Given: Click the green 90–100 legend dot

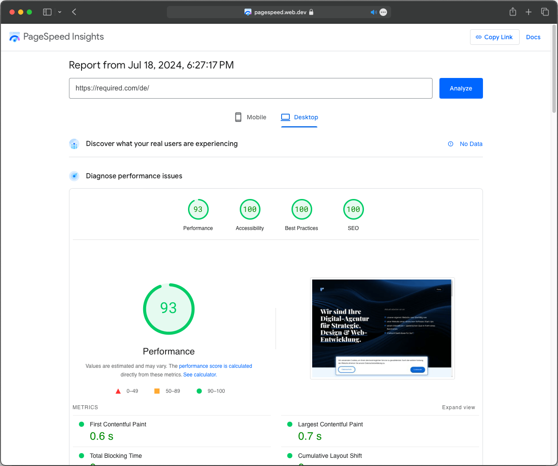Looking at the screenshot, I should pyautogui.click(x=199, y=391).
